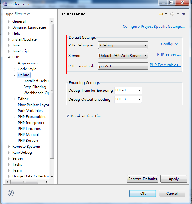Select Workbench Options tree item
The height and width of the screenshot is (204, 192).
pos(36,93)
